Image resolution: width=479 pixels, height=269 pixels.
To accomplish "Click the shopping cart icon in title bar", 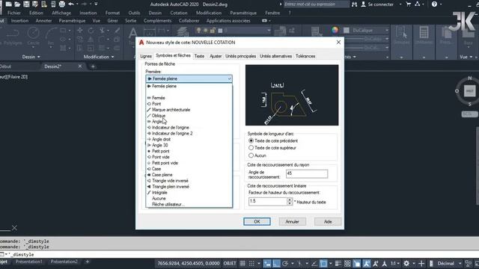I will pos(409,4).
